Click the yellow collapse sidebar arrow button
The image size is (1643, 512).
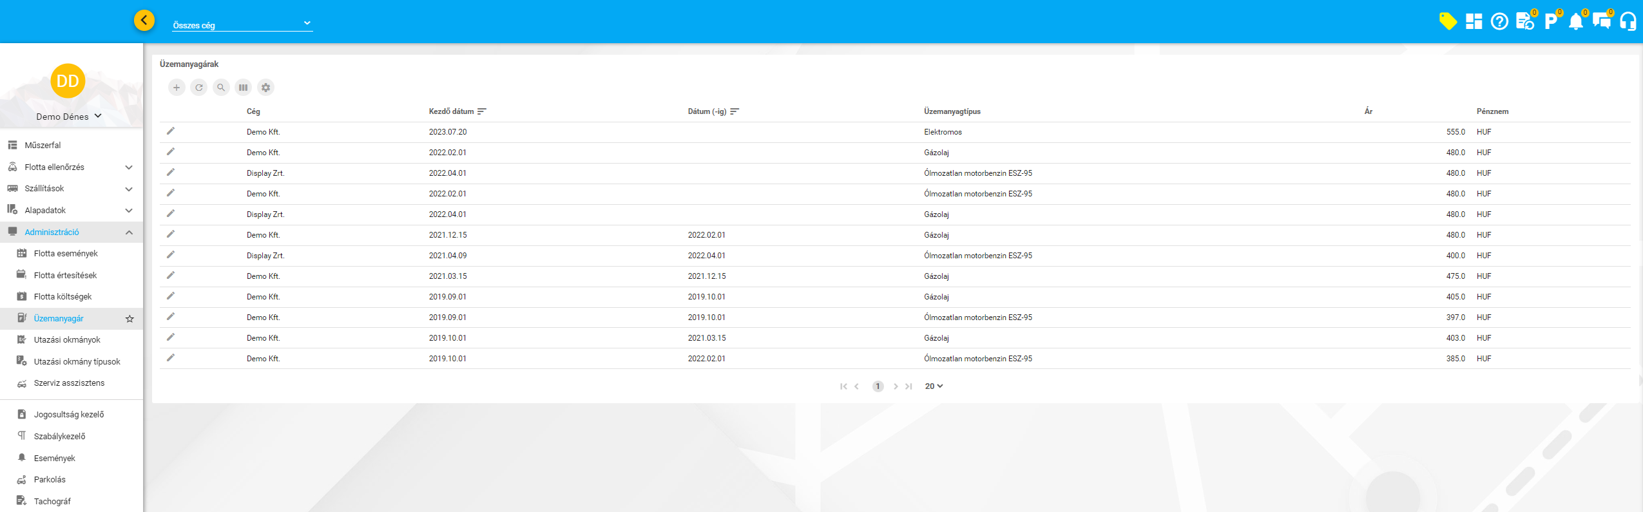pos(144,21)
